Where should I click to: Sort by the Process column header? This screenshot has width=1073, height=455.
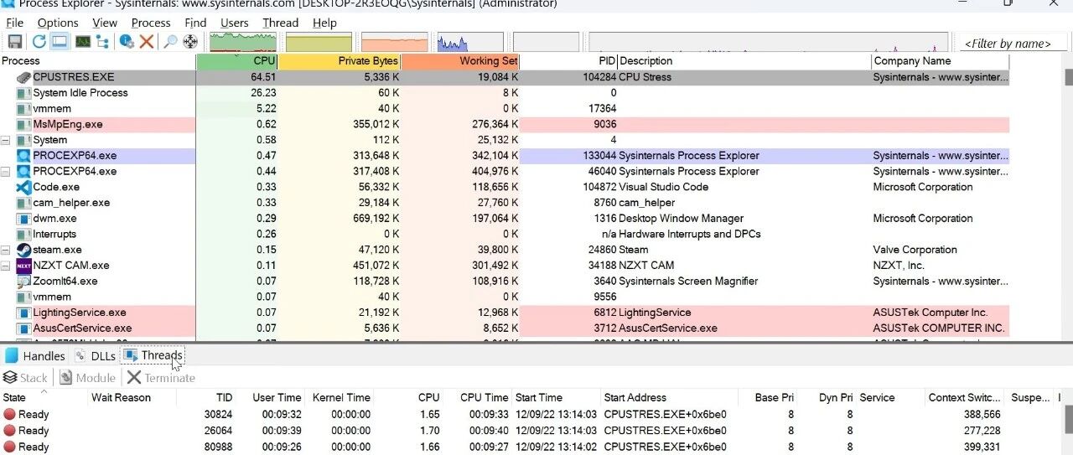pyautogui.click(x=98, y=61)
